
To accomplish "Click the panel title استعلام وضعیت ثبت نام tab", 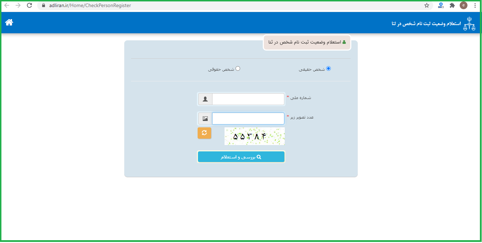I will 307,42.
